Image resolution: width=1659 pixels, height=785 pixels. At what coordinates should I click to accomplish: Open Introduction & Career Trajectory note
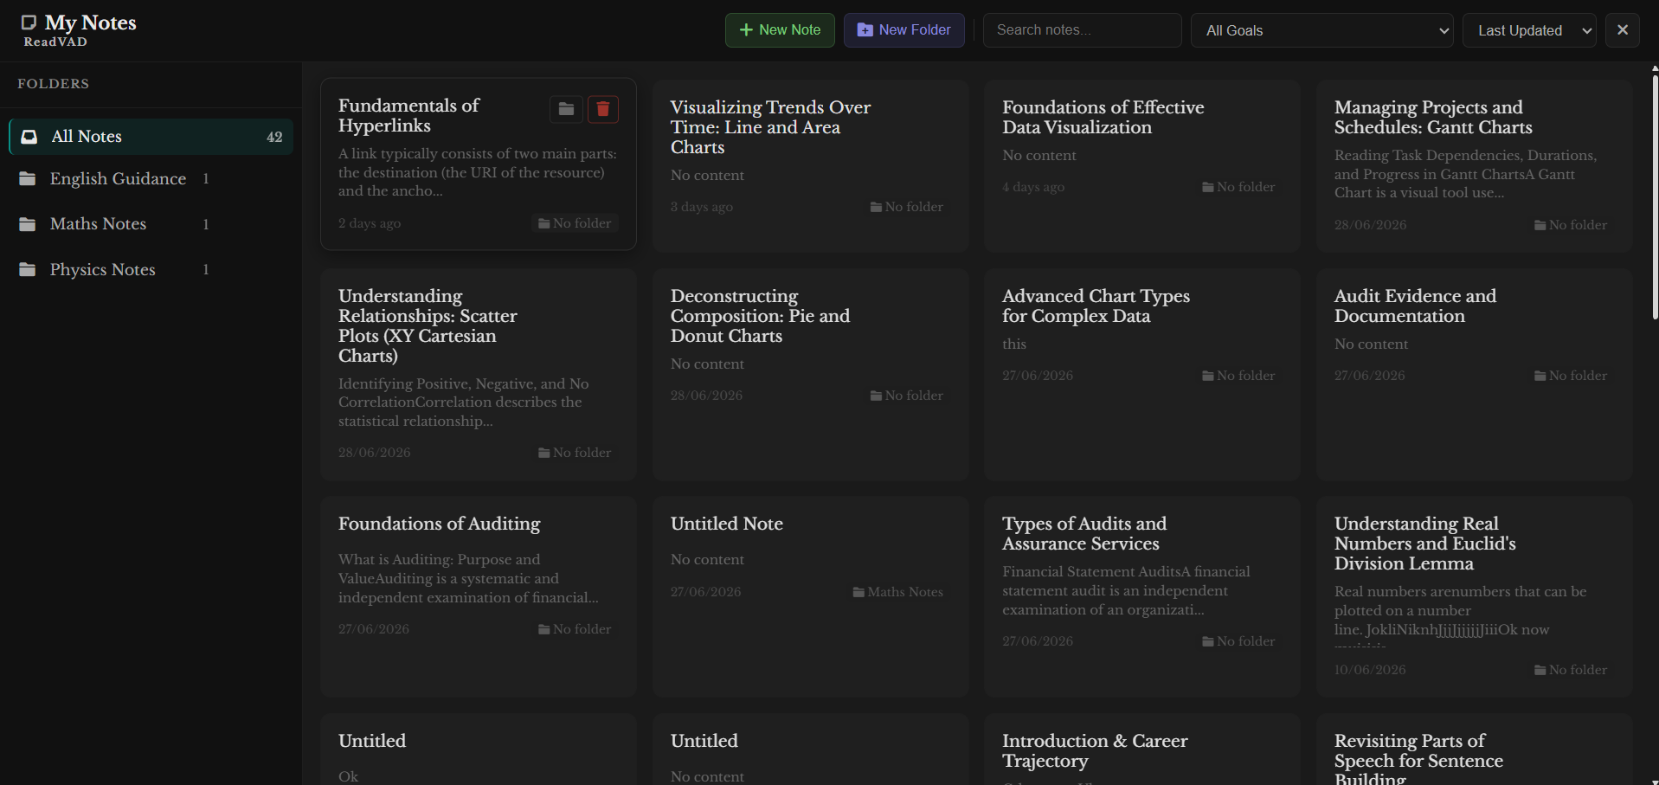click(x=1142, y=750)
